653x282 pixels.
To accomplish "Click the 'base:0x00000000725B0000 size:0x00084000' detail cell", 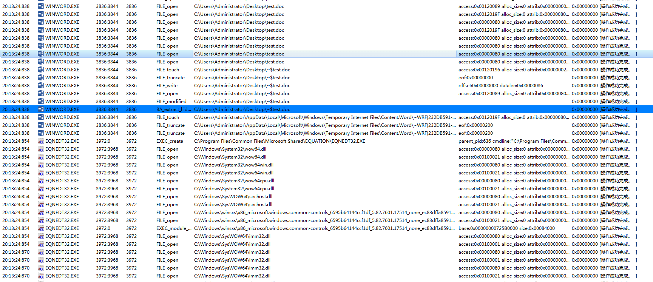I will [506, 228].
